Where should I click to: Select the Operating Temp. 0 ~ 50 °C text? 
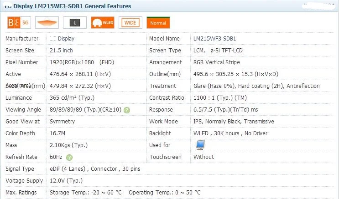165,193
